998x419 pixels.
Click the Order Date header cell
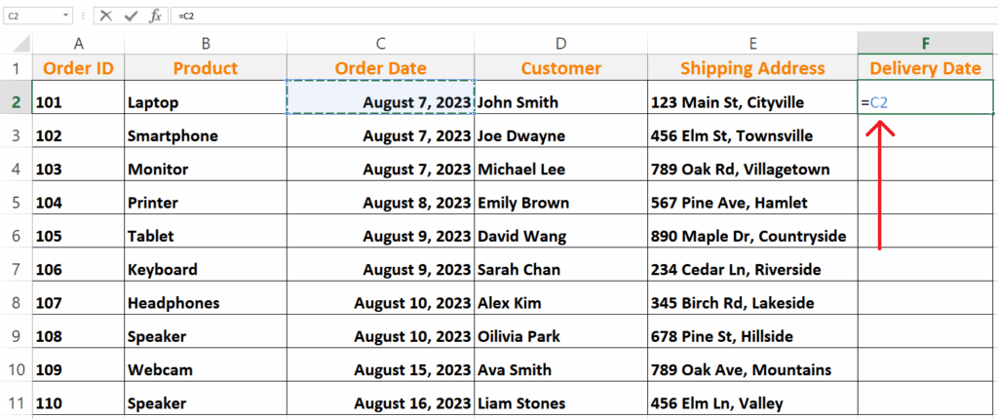380,68
